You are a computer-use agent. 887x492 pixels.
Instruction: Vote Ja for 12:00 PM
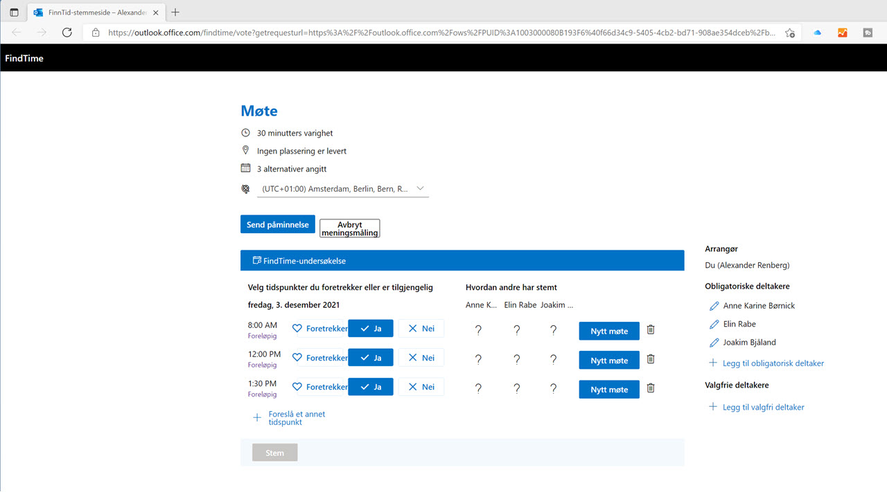tap(371, 358)
